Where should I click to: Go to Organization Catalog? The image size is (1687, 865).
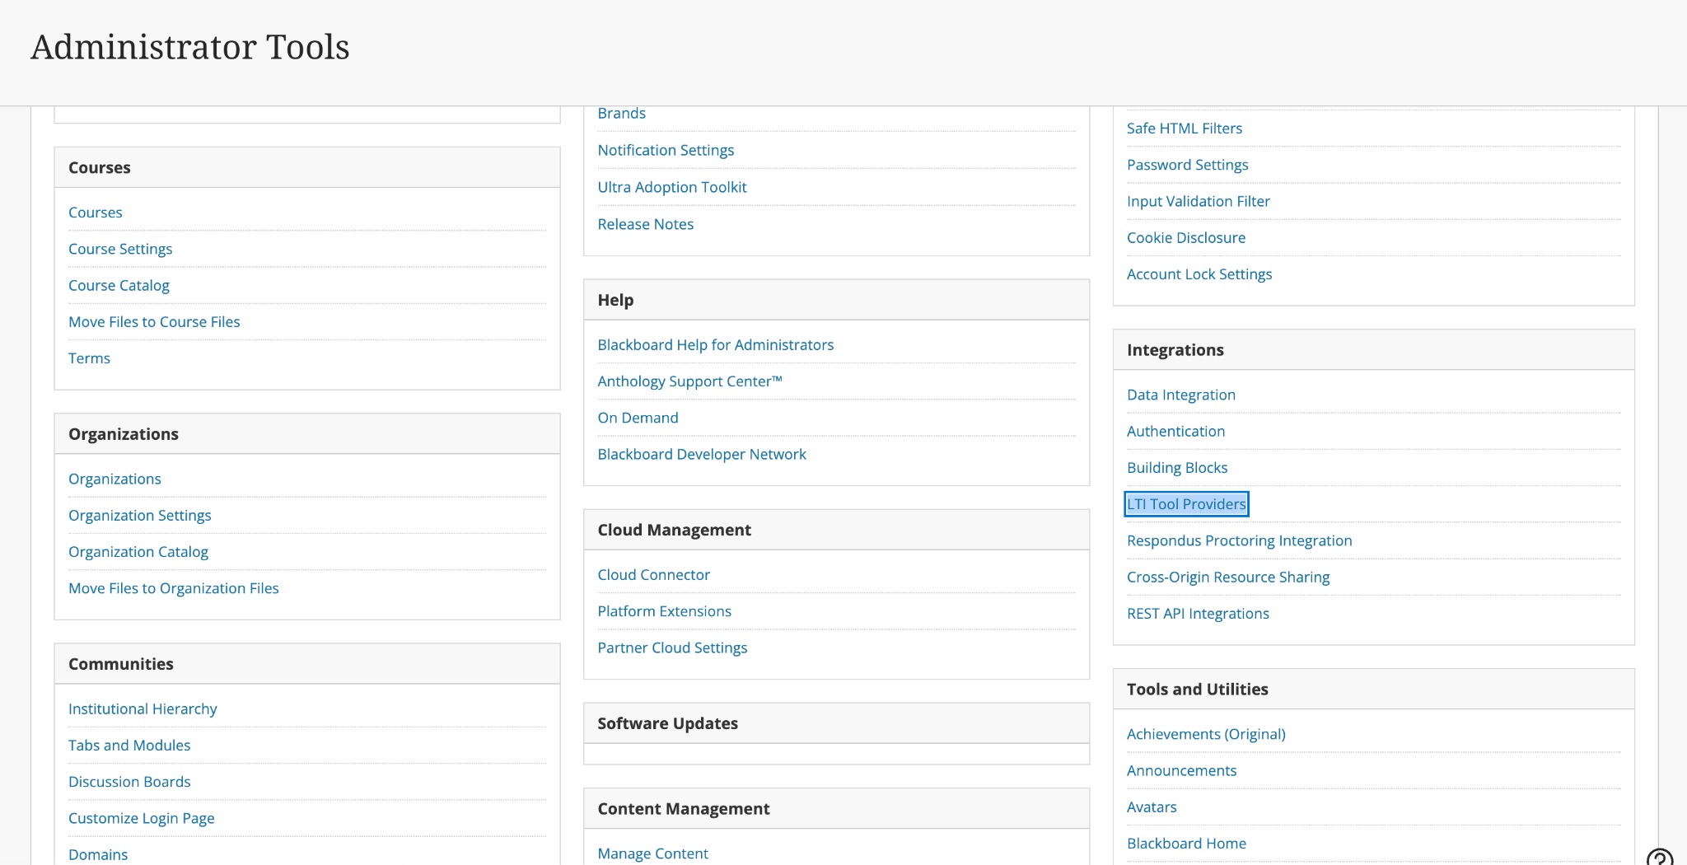[138, 552]
